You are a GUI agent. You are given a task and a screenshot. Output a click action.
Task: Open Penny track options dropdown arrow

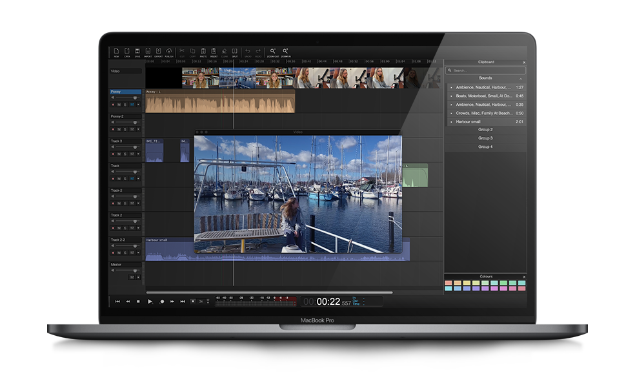[x=139, y=105]
